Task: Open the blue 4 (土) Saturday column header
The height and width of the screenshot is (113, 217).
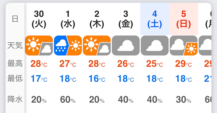Action: pos(154,19)
